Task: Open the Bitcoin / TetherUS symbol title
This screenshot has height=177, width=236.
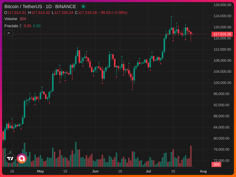Action: coord(40,7)
